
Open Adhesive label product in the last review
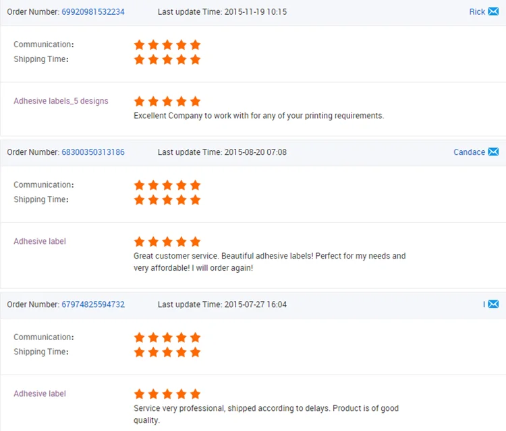coord(40,393)
